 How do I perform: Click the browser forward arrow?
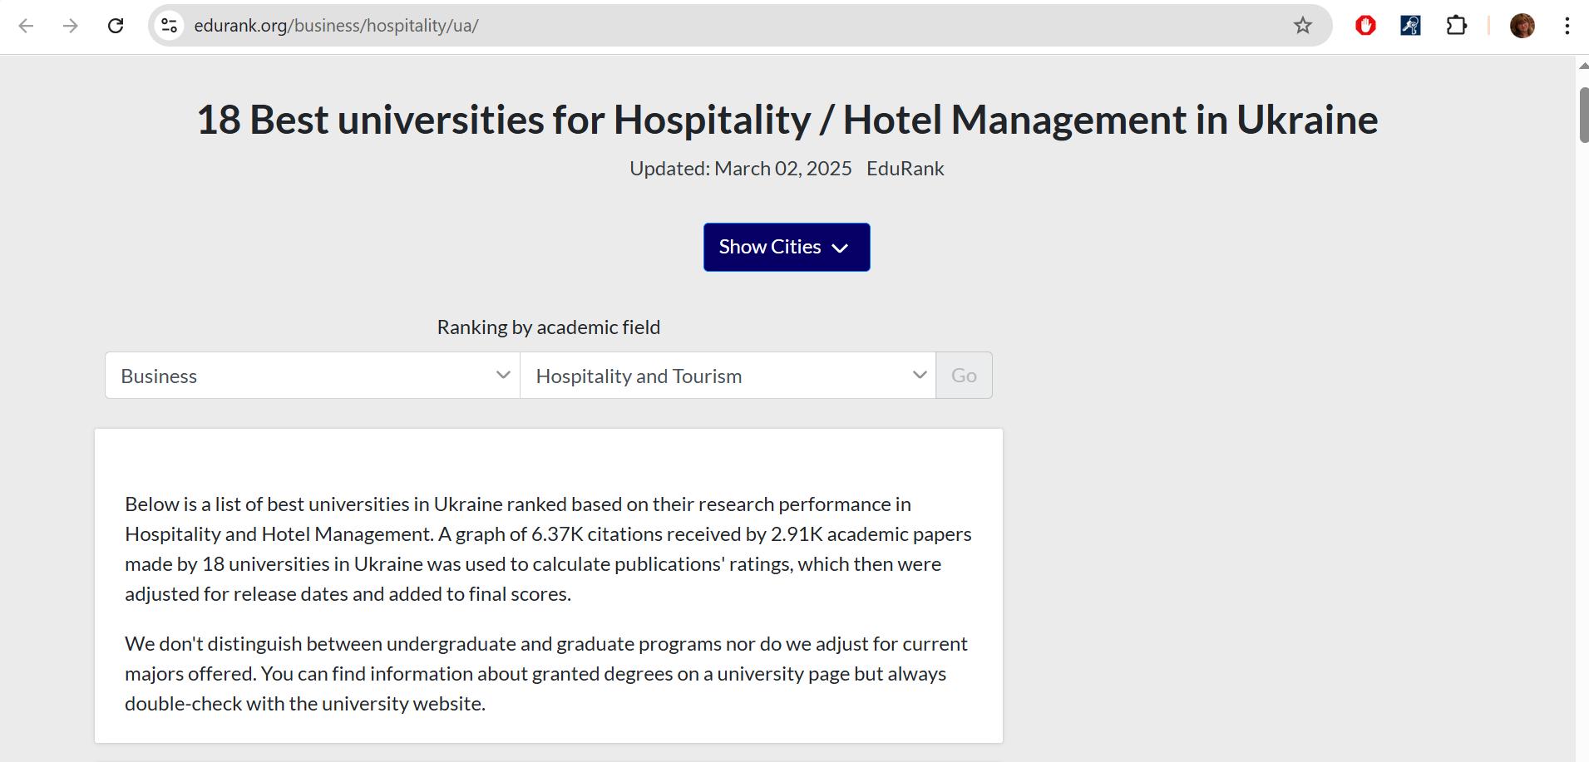pos(71,26)
